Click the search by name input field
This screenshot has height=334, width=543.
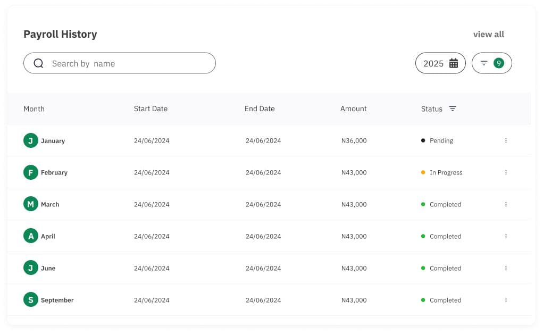point(120,63)
